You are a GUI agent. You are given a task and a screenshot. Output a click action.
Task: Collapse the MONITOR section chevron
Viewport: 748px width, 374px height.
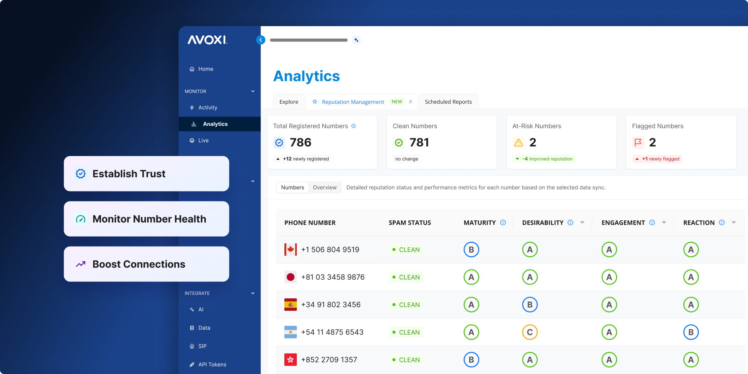(253, 91)
